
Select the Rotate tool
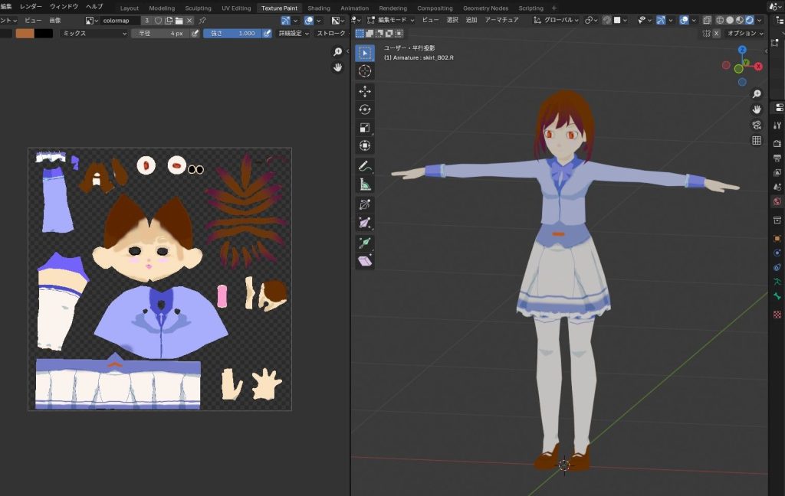point(365,109)
